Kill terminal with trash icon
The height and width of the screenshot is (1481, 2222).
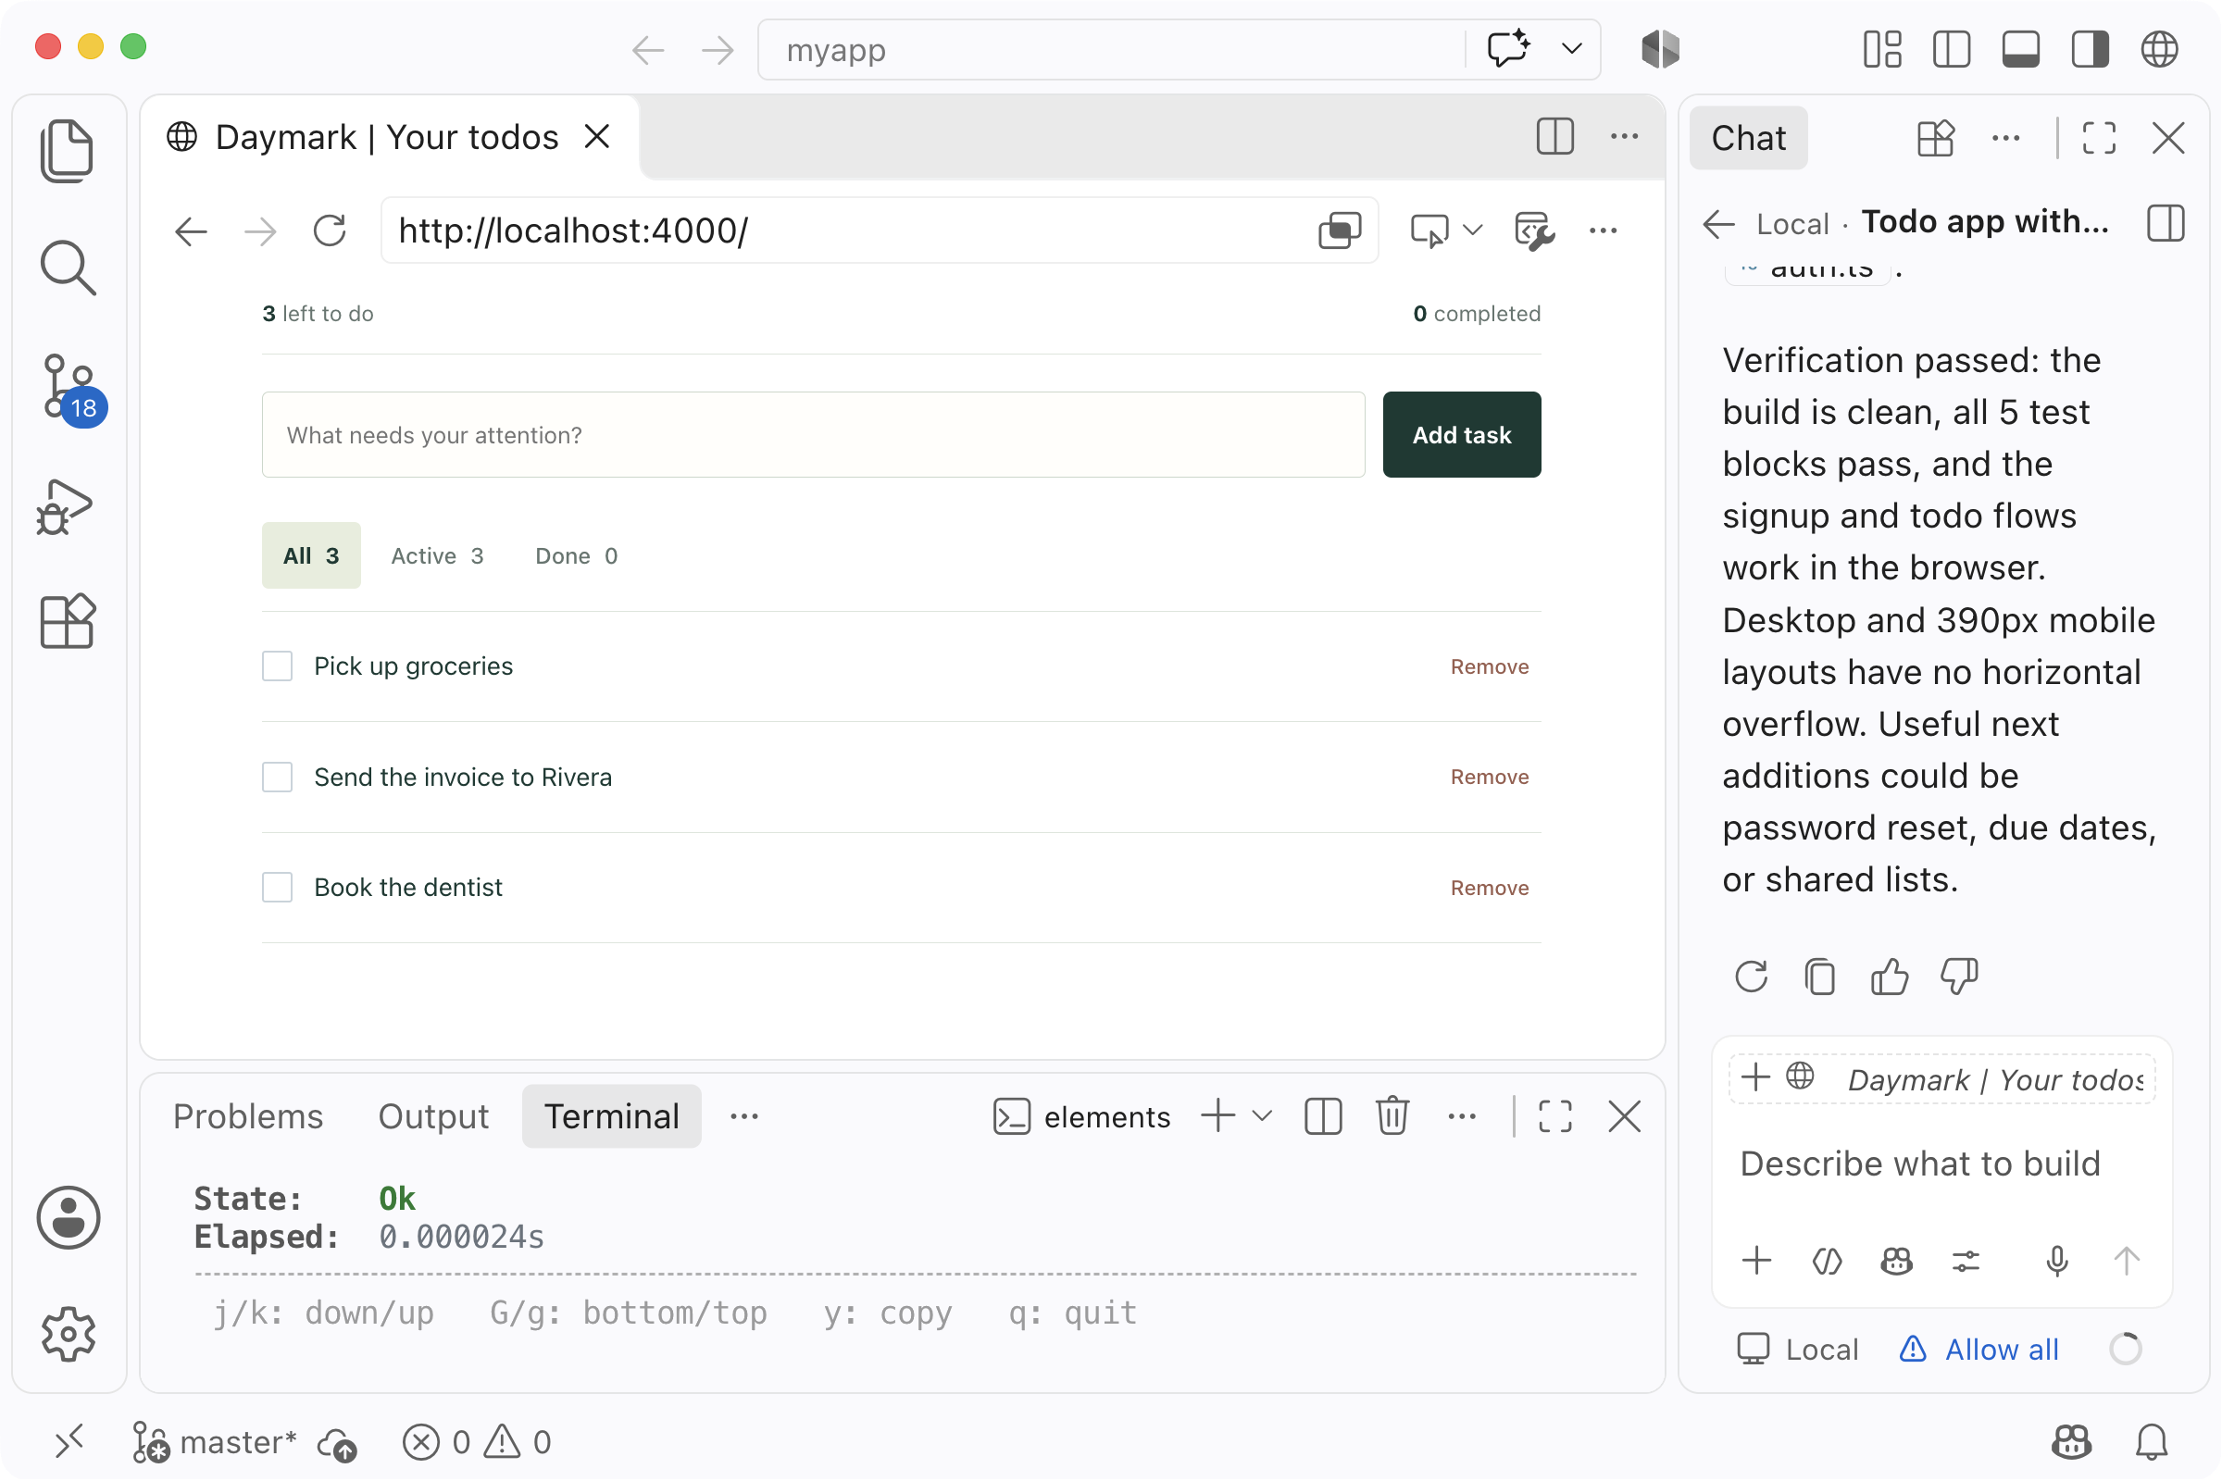1392,1116
